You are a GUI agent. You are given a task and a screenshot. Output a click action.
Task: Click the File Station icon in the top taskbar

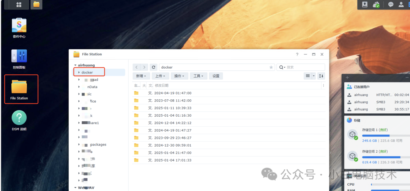point(36,5)
